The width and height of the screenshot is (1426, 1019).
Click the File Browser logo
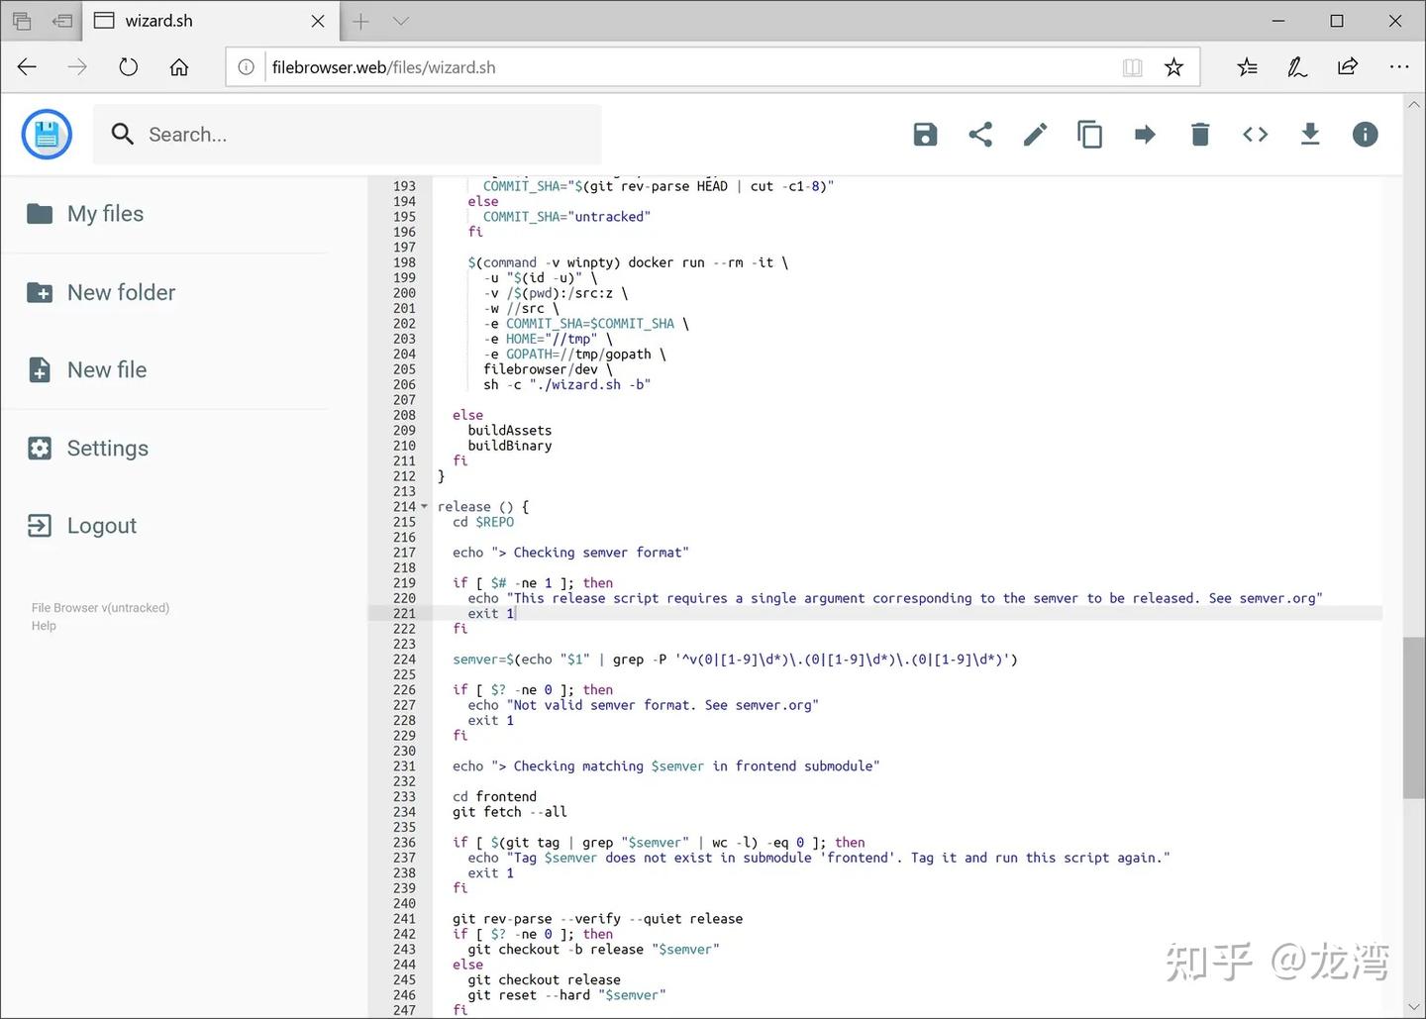tap(47, 134)
